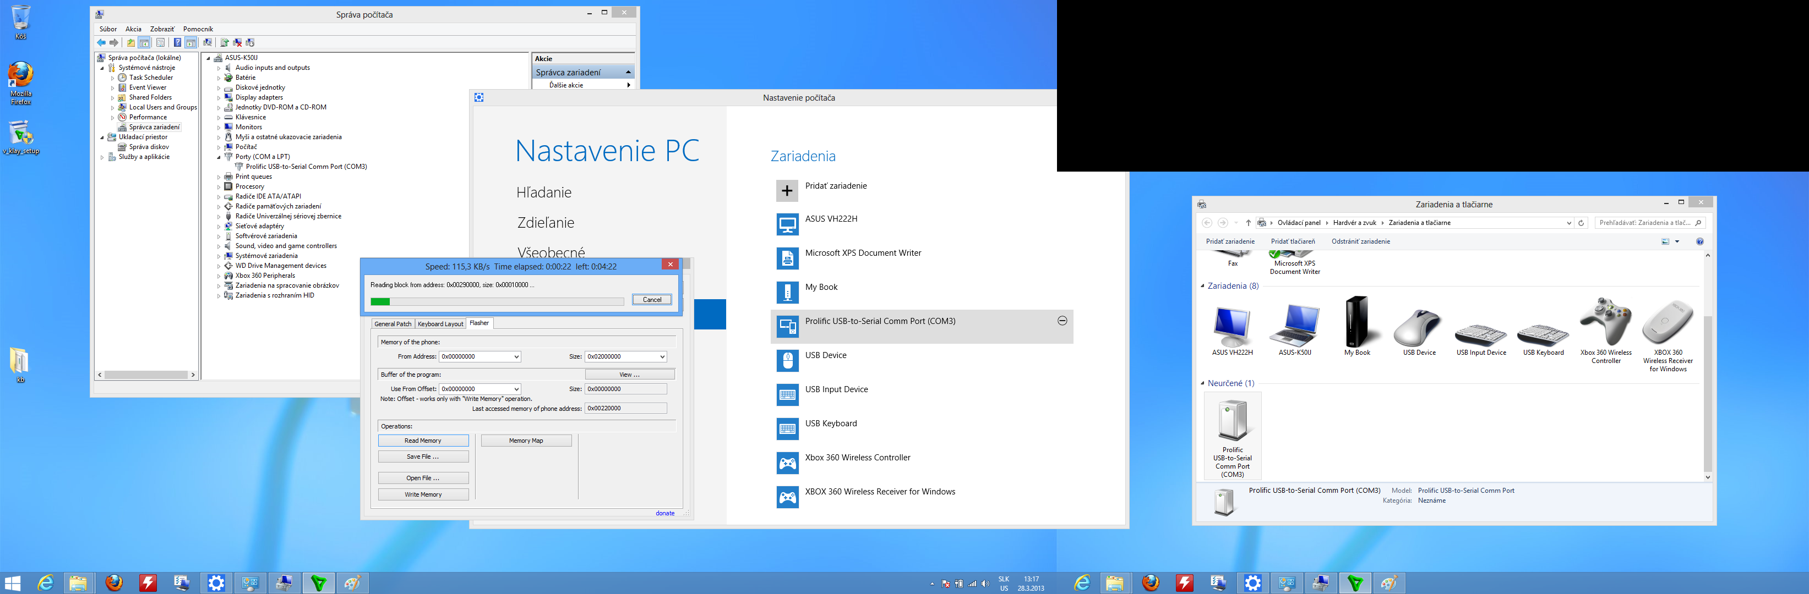
Task: Click View ... buffer button
Action: [630, 375]
